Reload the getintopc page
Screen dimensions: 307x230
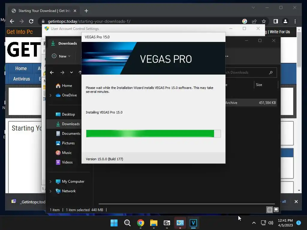31,21
